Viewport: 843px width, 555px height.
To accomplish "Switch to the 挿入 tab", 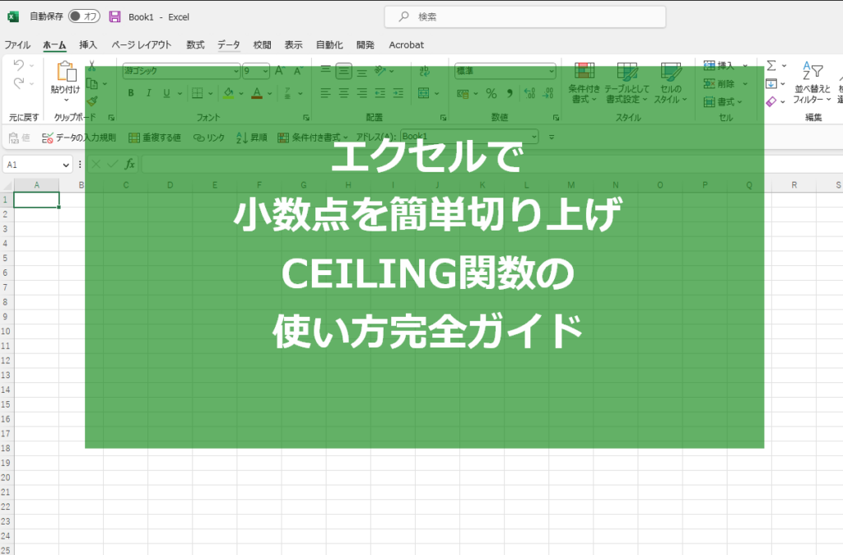I will pyautogui.click(x=87, y=44).
